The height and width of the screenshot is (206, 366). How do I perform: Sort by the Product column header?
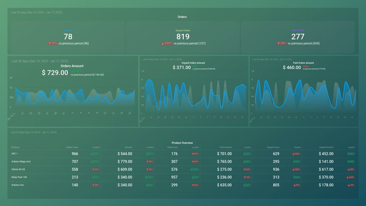(x=15, y=147)
